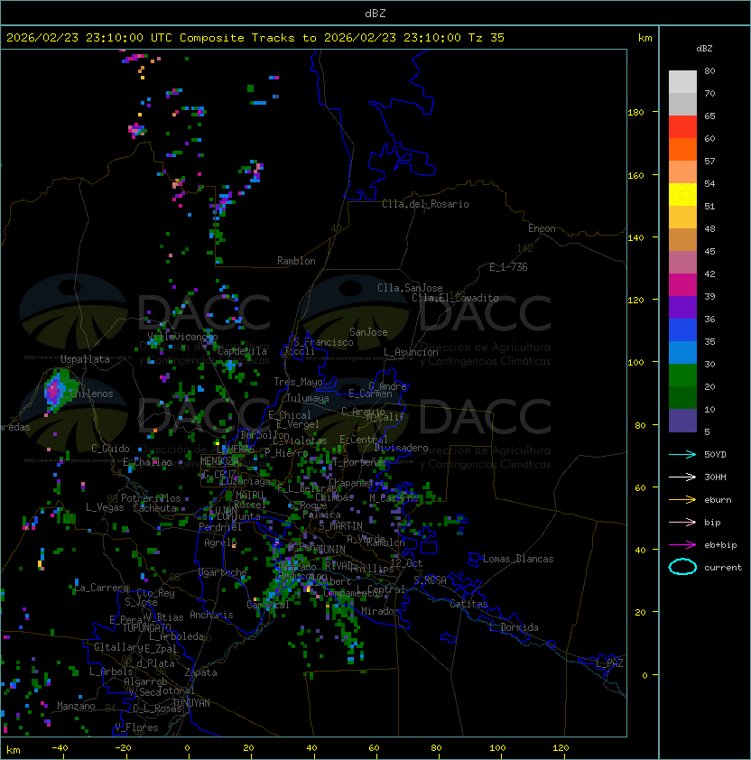Viewport: 751px width, 760px height.
Task: Select the yellow eburn arrow legend symbol
Action: tap(682, 500)
